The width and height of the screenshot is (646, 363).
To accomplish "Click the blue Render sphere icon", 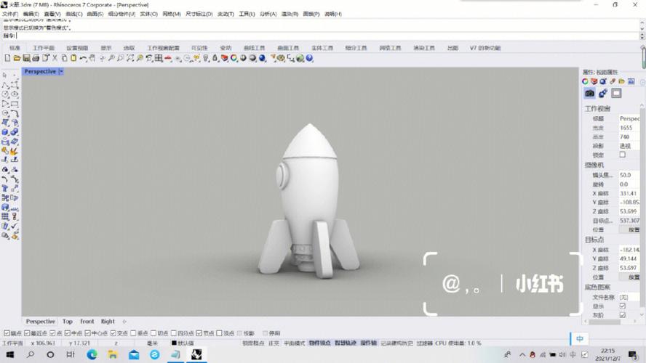I will [x=263, y=58].
